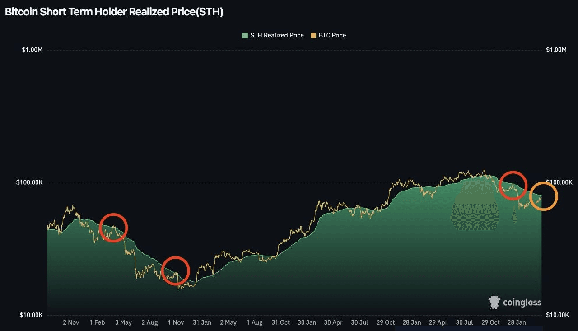This screenshot has height=331, width=578.
Task: Click the chart title Bitcoin Short Term Holder Realized Price
Action: point(114,12)
